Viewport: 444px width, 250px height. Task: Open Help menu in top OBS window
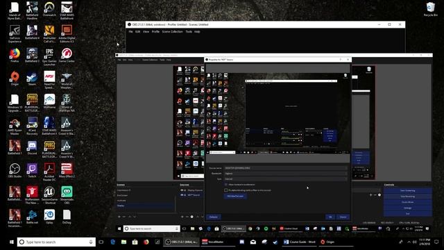pyautogui.click(x=197, y=32)
